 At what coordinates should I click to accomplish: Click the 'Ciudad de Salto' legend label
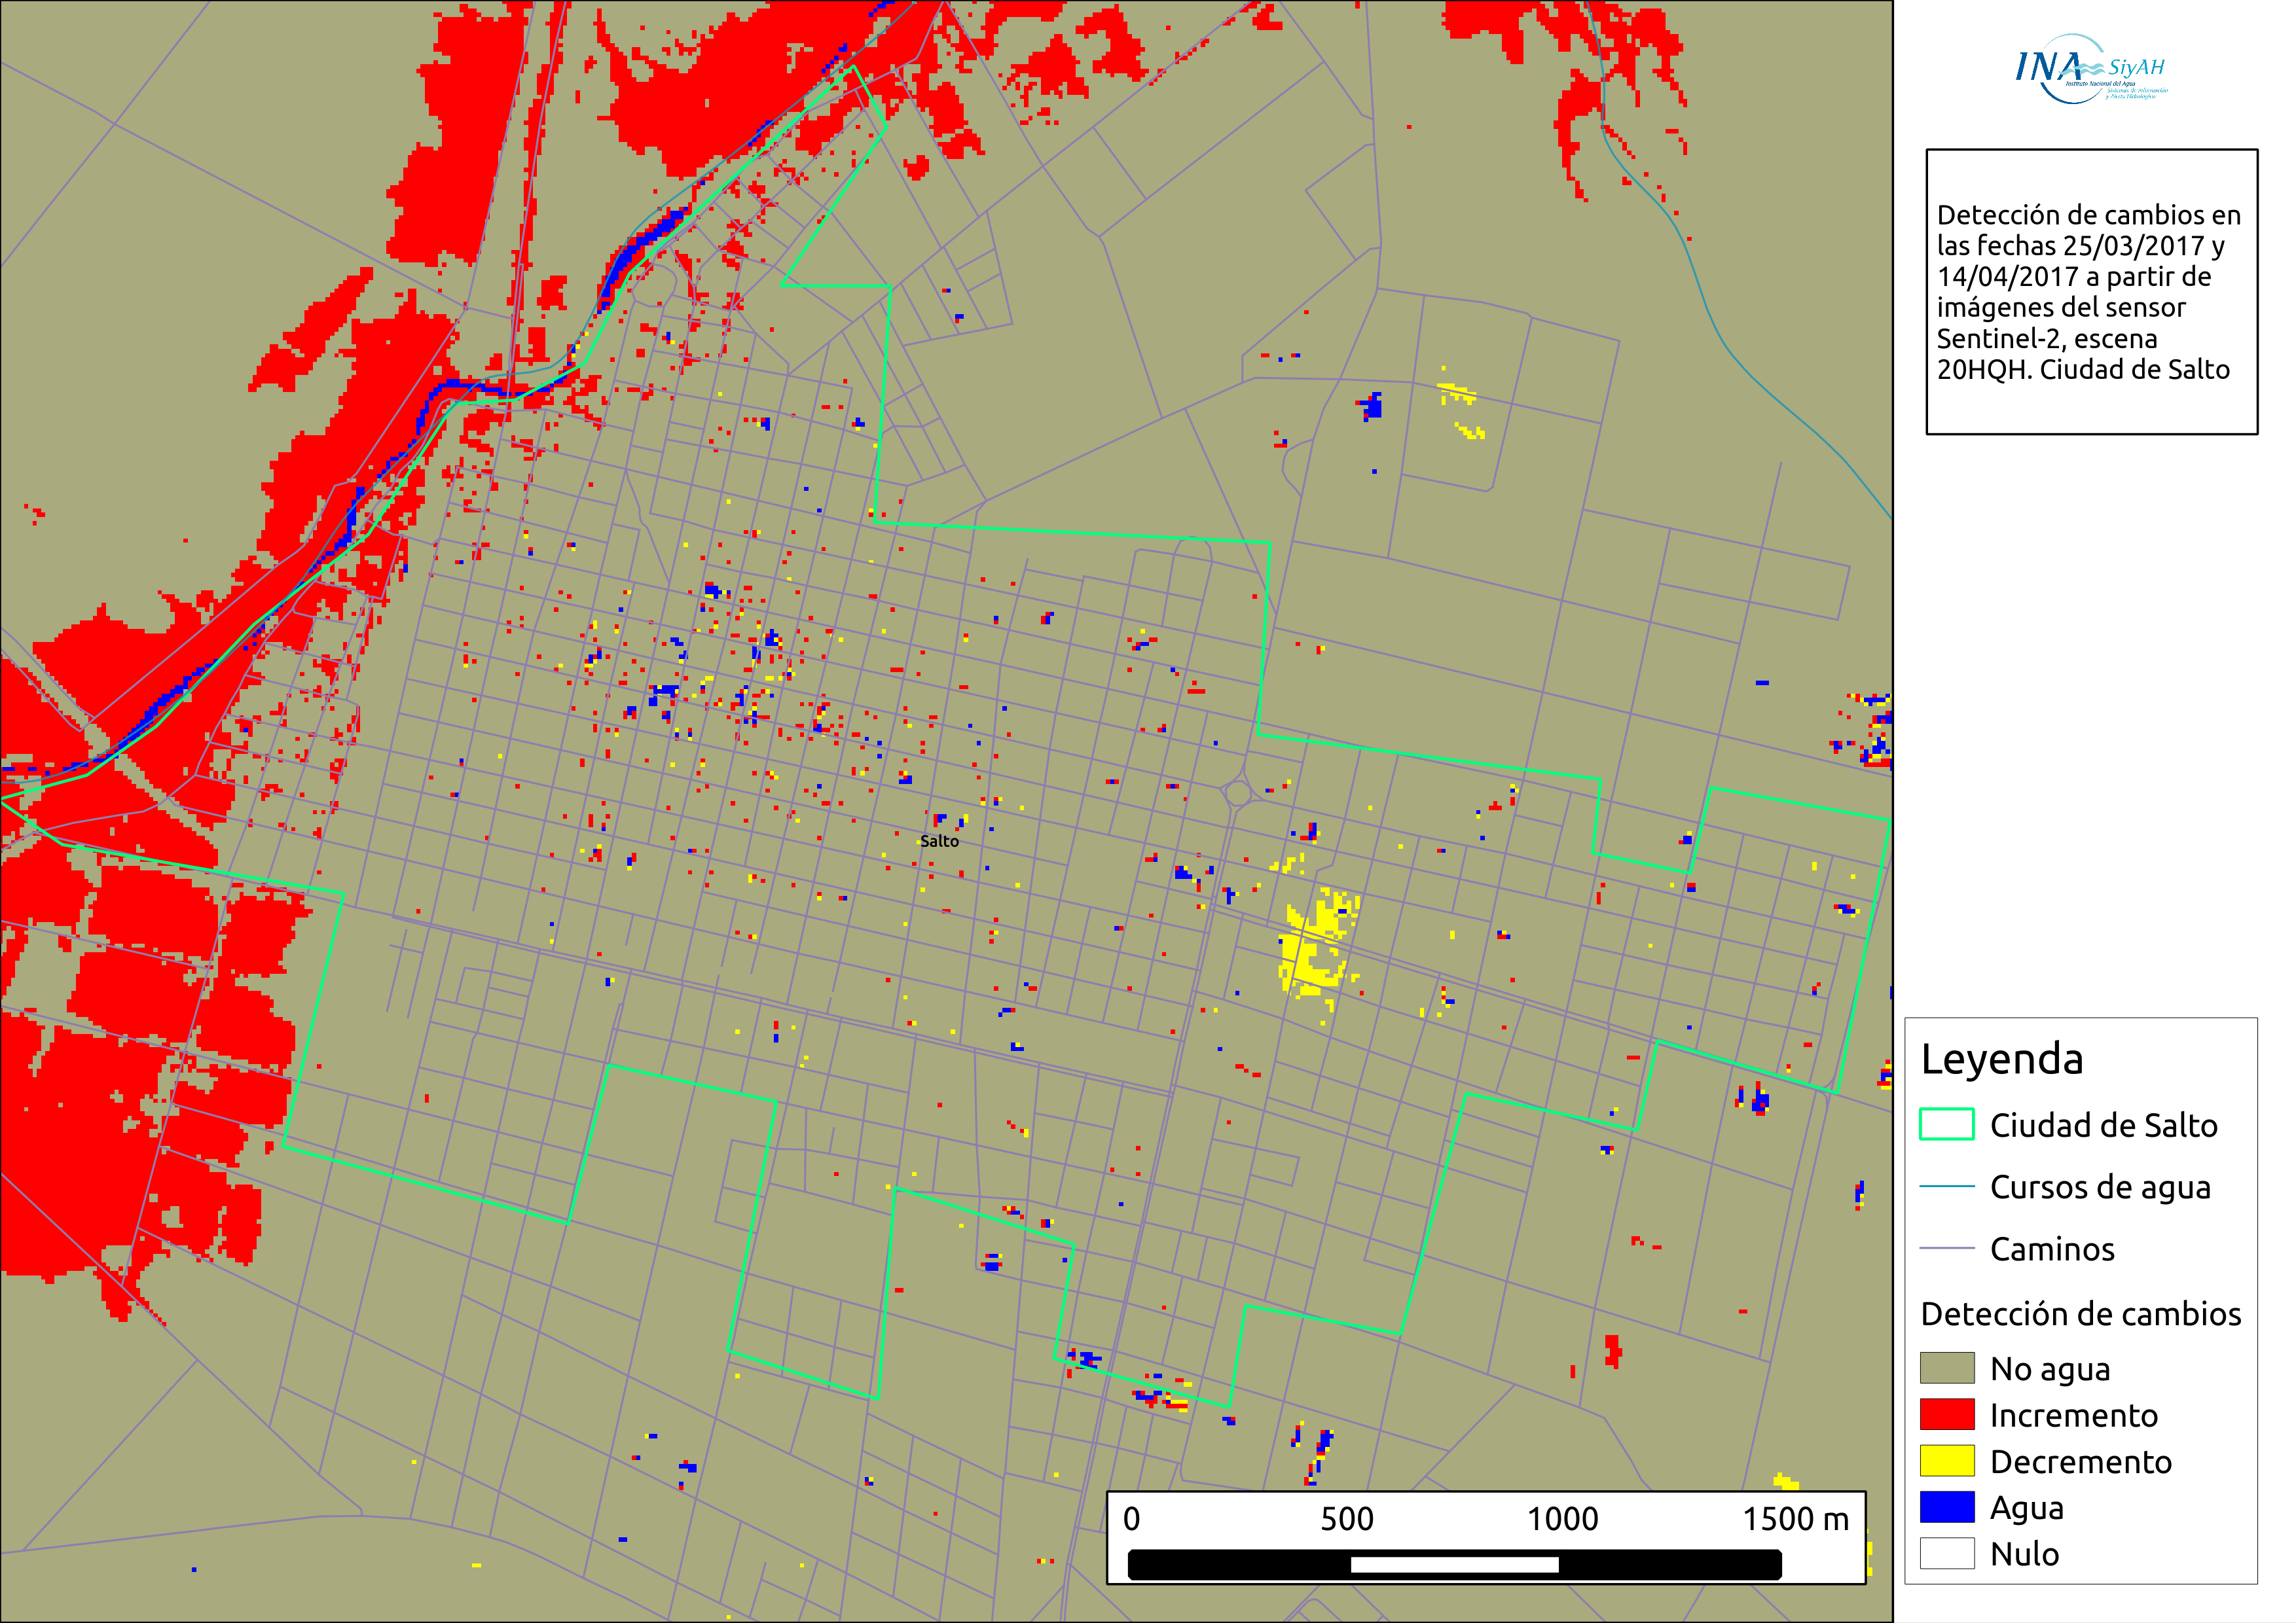[x=2103, y=1126]
